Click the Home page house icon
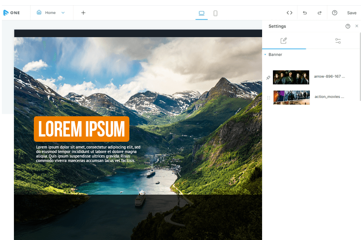Viewport: 361px width, 240px height. click(39, 12)
